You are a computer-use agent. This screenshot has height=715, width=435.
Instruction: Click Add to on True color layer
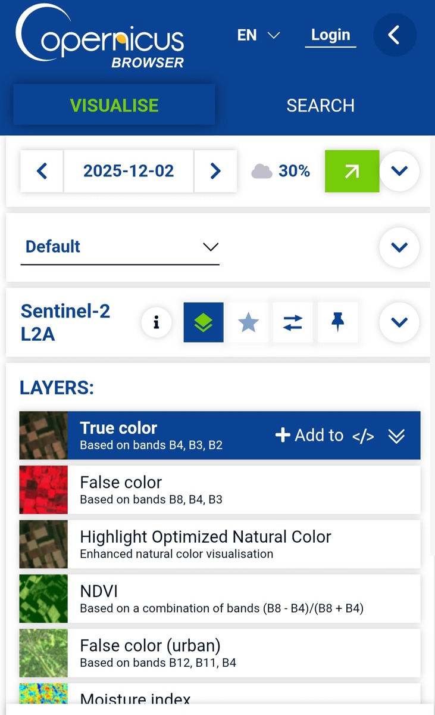click(309, 436)
